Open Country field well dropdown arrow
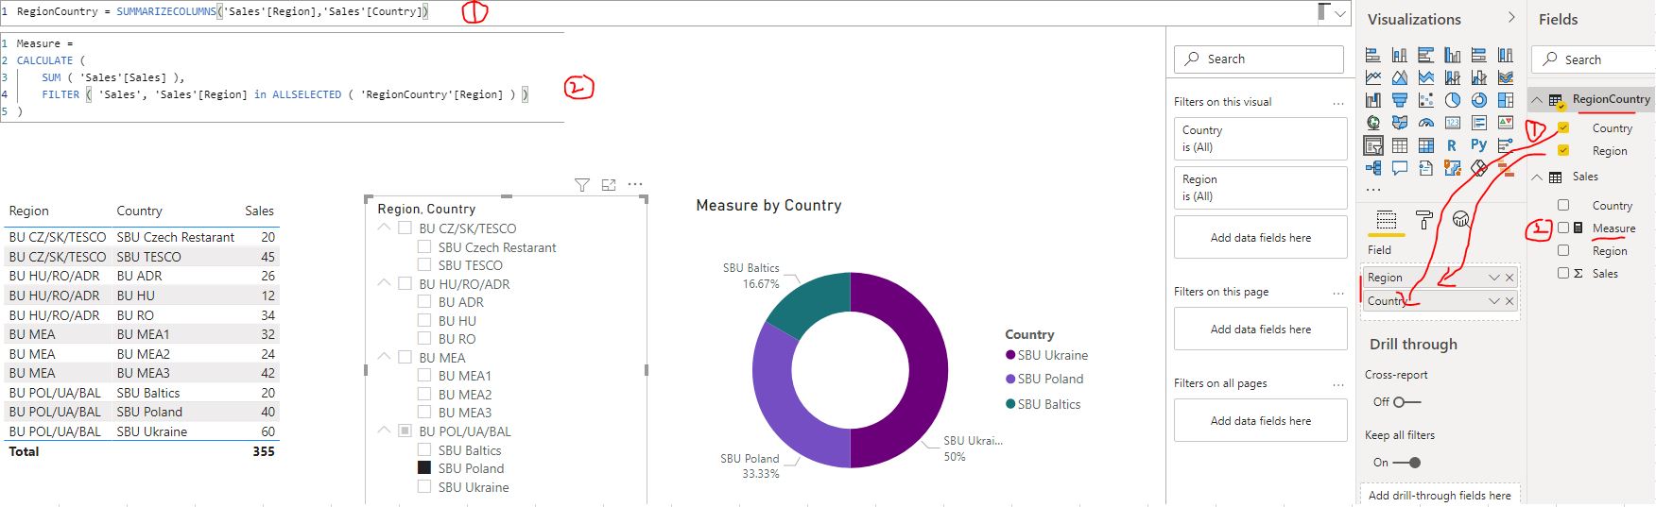1656x507 pixels. (x=1493, y=301)
